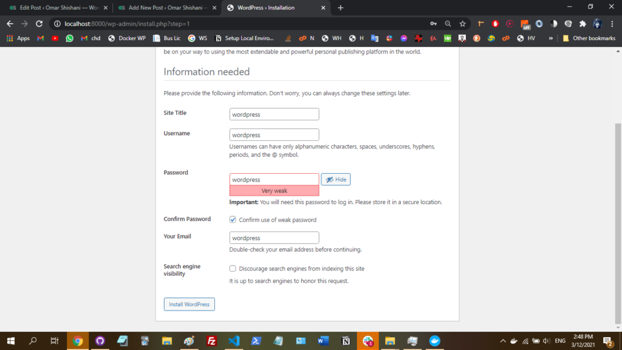
Task: Click the Install WordPress button
Action: (x=189, y=304)
